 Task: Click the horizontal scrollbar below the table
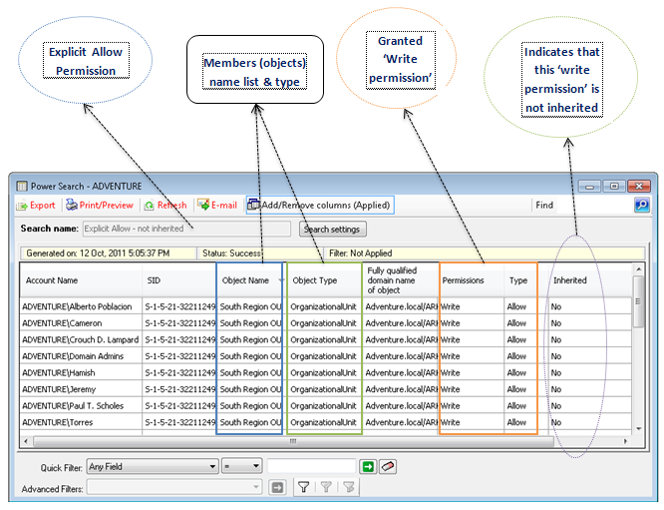[x=299, y=440]
